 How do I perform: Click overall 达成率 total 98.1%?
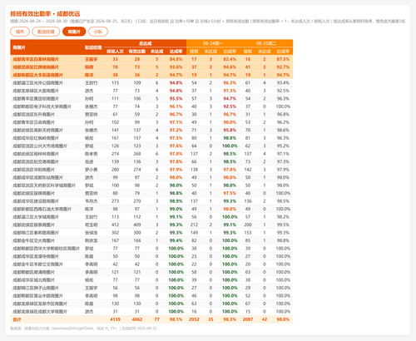[176, 319]
